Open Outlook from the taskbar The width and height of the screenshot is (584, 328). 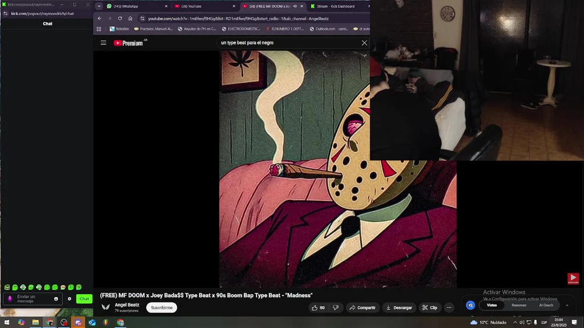[92, 323]
